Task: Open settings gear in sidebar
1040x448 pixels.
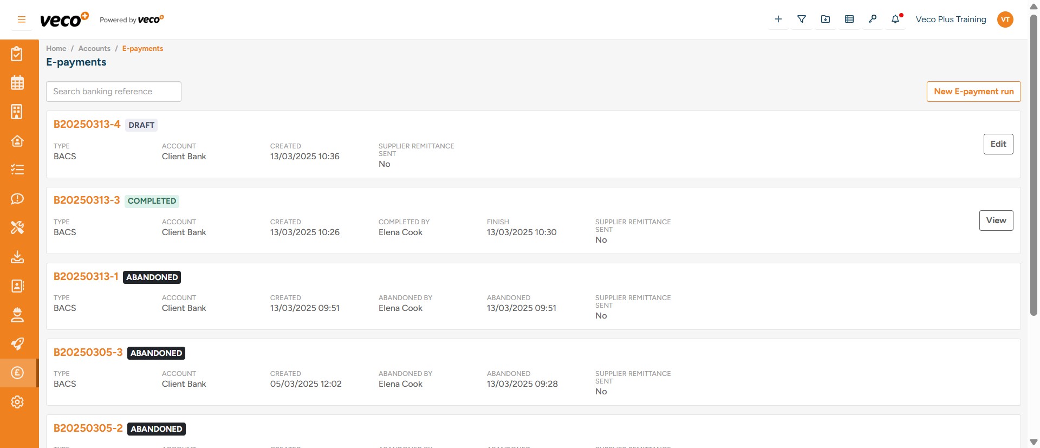Action: [17, 402]
